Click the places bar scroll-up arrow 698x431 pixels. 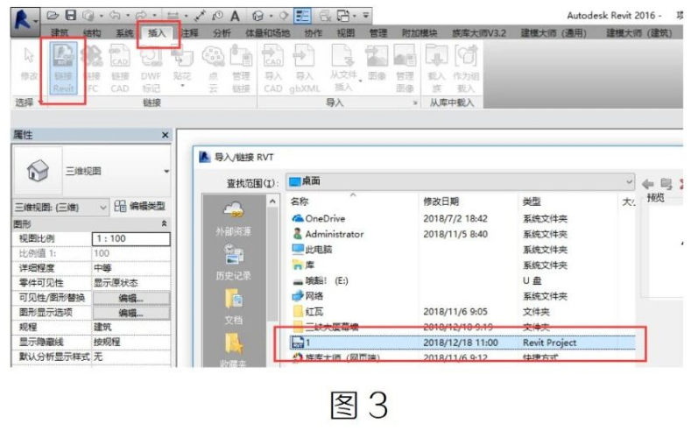272,201
